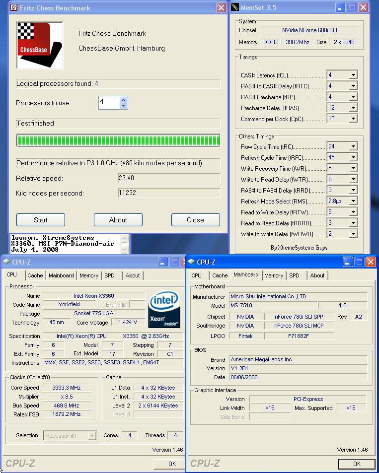Open Write Recovery Time (tWR) dropdown
Screen dimensions: 379x473
353,168
